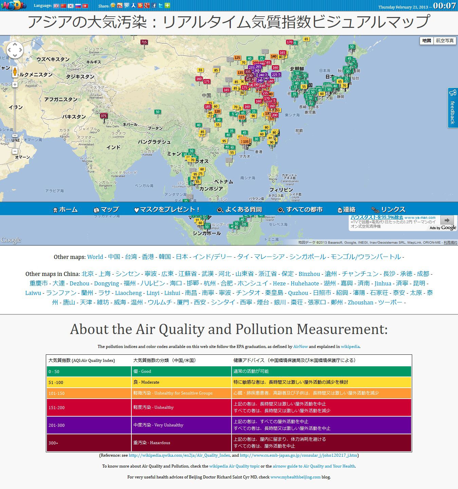Click the map zoom slider handle
This screenshot has width=458, height=489.
tap(15, 136)
